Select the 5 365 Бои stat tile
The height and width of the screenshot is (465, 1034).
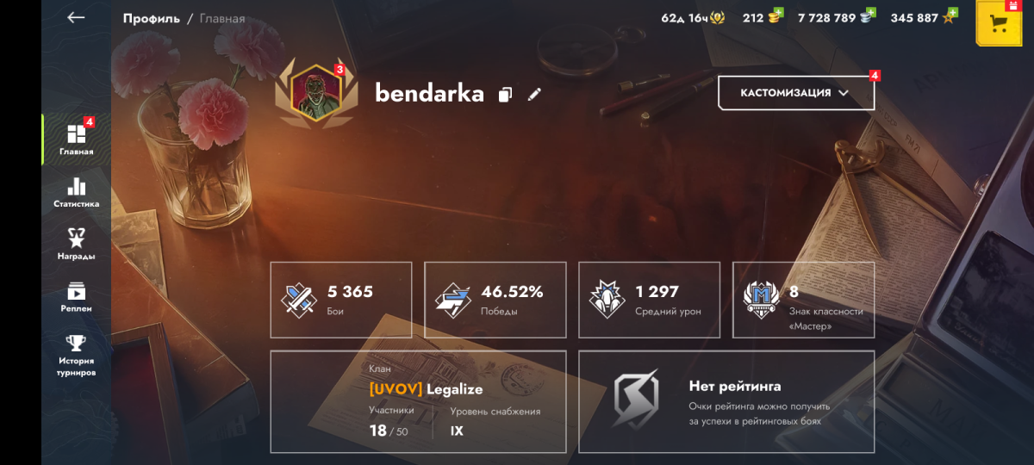[341, 300]
